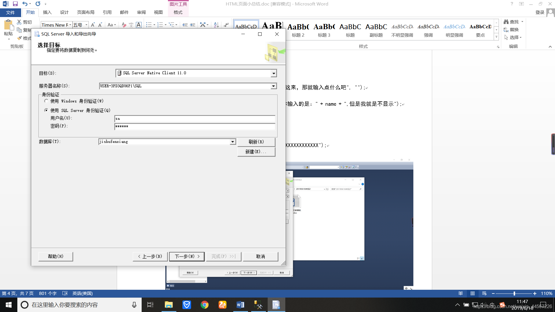Click the 110% zoom level text
The image size is (555, 312).
pos(546,293)
